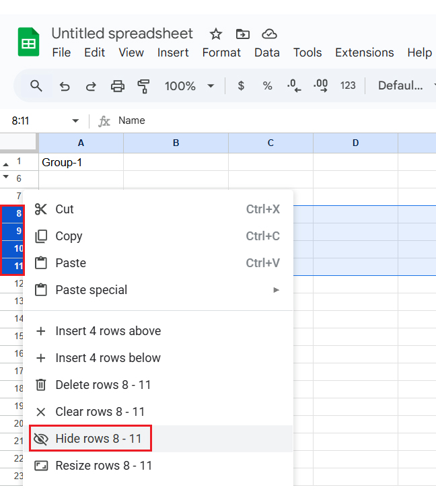Screen dimensions: 436x500
Task: Open the Insert menu
Action: 173,52
